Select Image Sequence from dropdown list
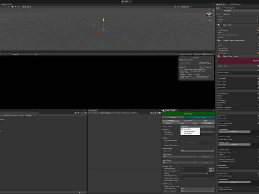Screen dimensions: 259x194 click(x=190, y=132)
